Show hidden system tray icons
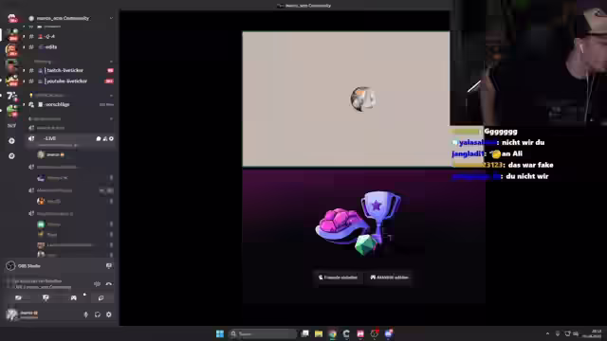Viewport: 607px width, 341px height. coord(547,333)
